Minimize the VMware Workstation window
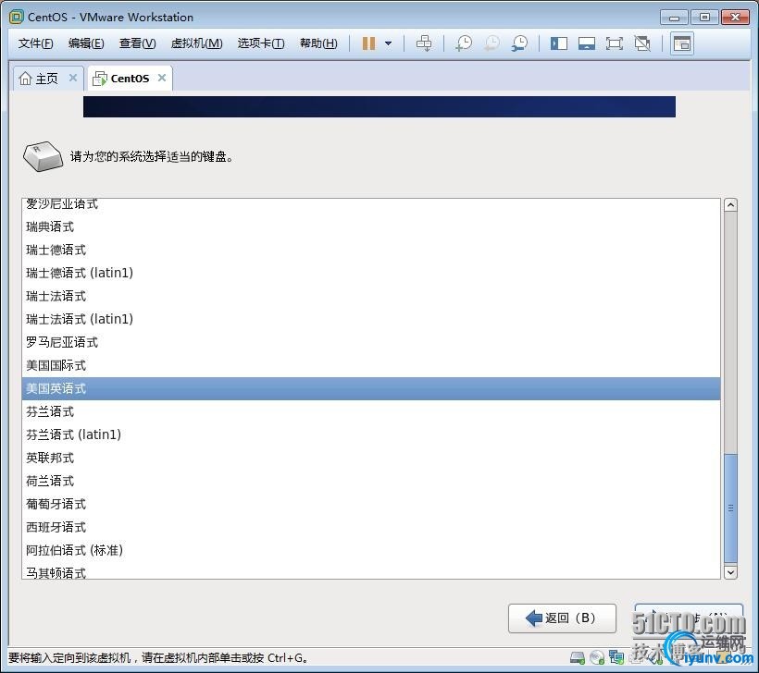Viewport: 759px width, 673px height. tap(674, 18)
